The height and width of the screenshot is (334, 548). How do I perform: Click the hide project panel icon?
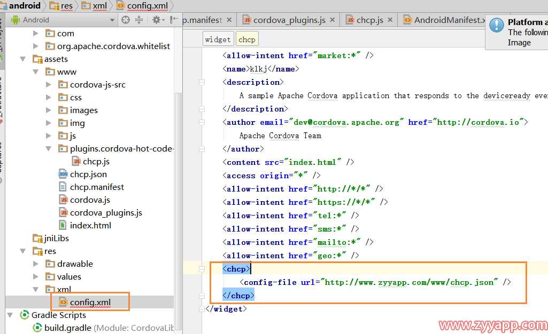pyautogui.click(x=174, y=20)
